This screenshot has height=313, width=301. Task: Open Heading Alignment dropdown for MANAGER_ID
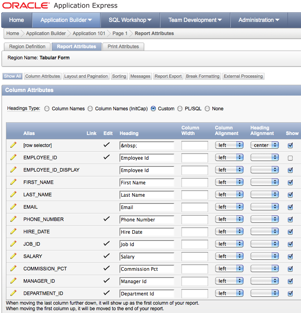(264, 281)
